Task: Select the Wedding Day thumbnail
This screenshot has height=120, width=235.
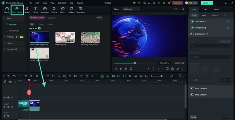Action: point(65,37)
